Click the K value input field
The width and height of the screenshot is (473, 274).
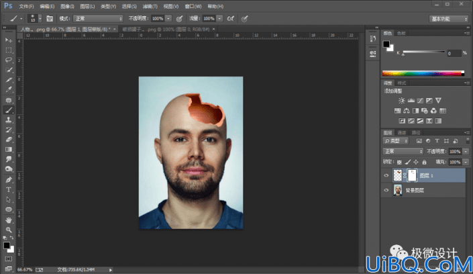point(454,54)
